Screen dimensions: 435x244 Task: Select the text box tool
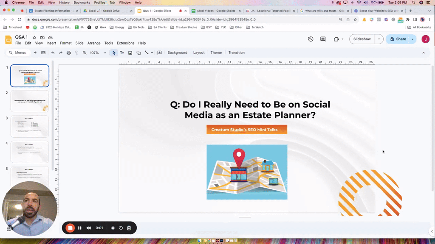(x=122, y=53)
